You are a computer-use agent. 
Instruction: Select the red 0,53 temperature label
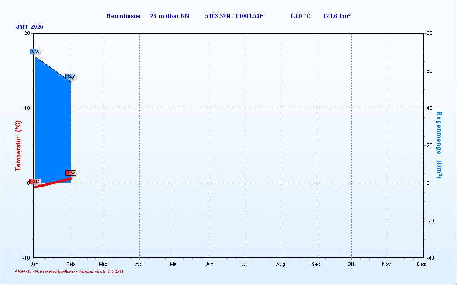pos(71,173)
